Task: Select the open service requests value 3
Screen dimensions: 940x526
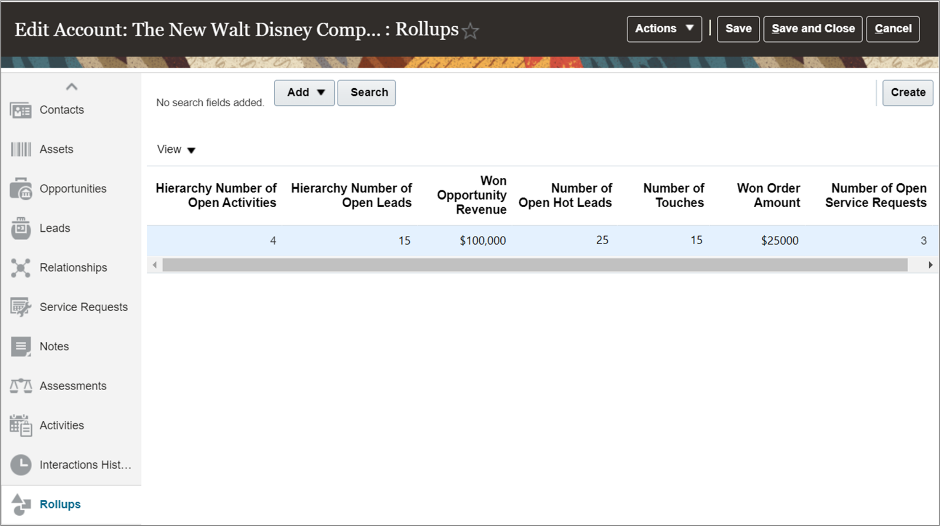Action: point(923,241)
